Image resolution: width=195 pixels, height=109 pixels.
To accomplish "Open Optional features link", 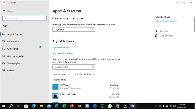I will 61,48.
